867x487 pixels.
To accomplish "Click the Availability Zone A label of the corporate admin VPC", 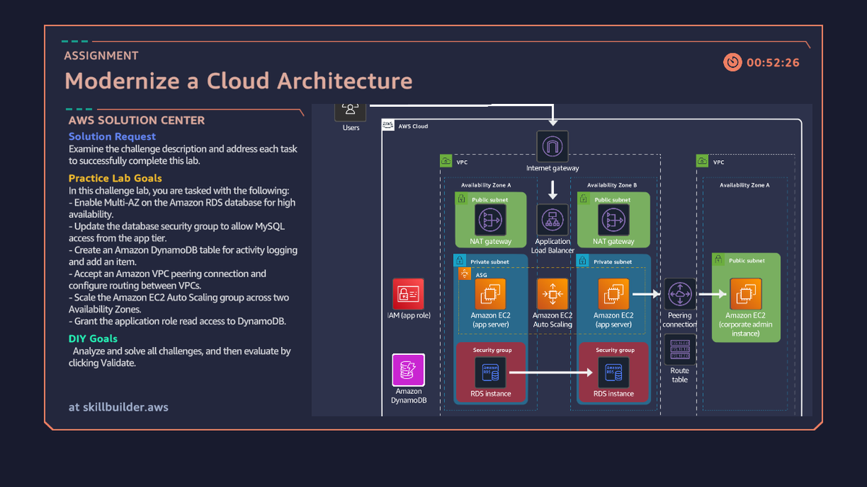I will click(745, 185).
